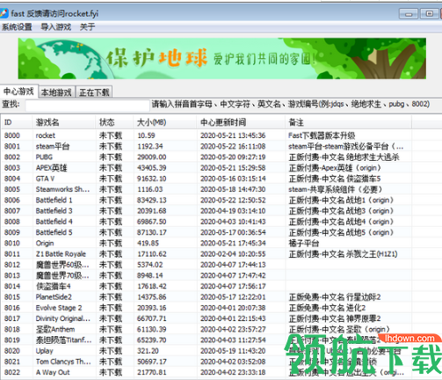Click the fast rocket app icon in title bar
Image resolution: width=442 pixels, height=380 pixels.
[x=4, y=13]
